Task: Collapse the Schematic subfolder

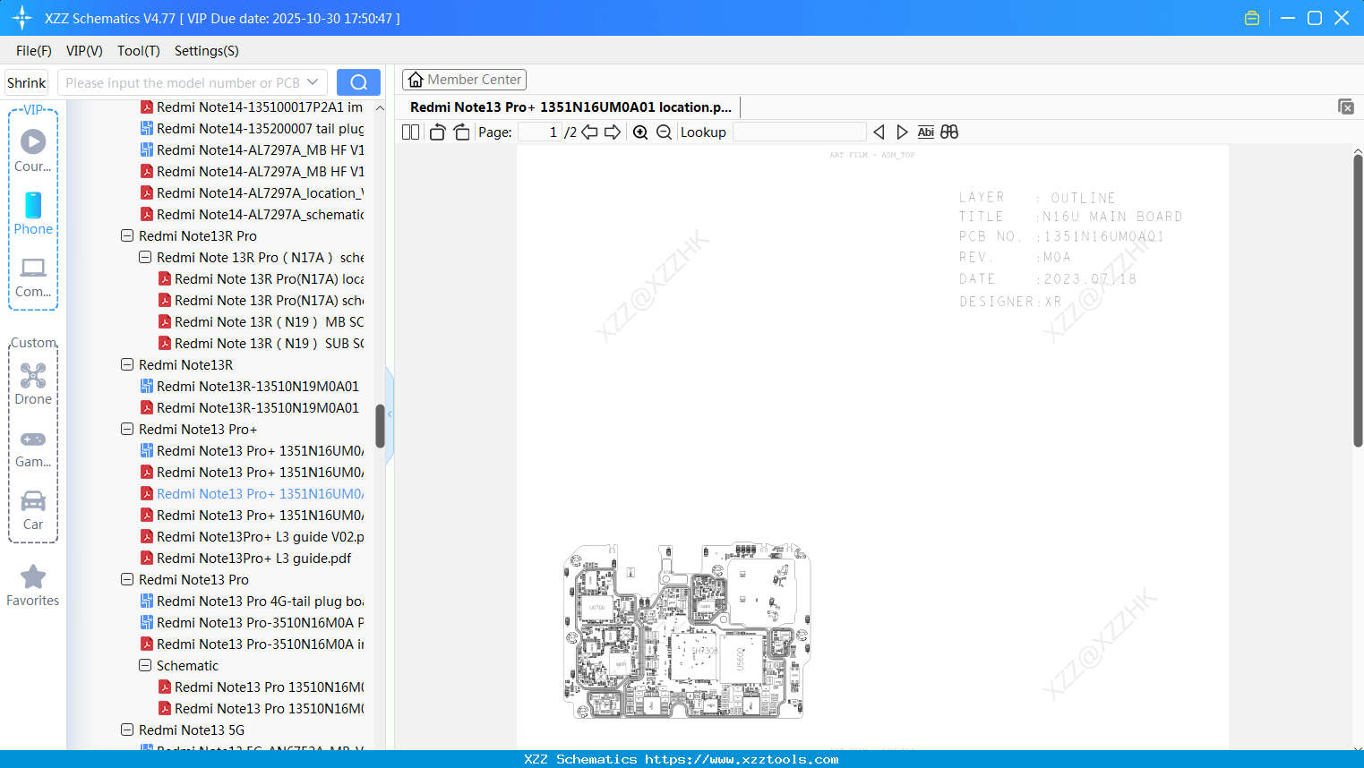Action: (x=145, y=666)
